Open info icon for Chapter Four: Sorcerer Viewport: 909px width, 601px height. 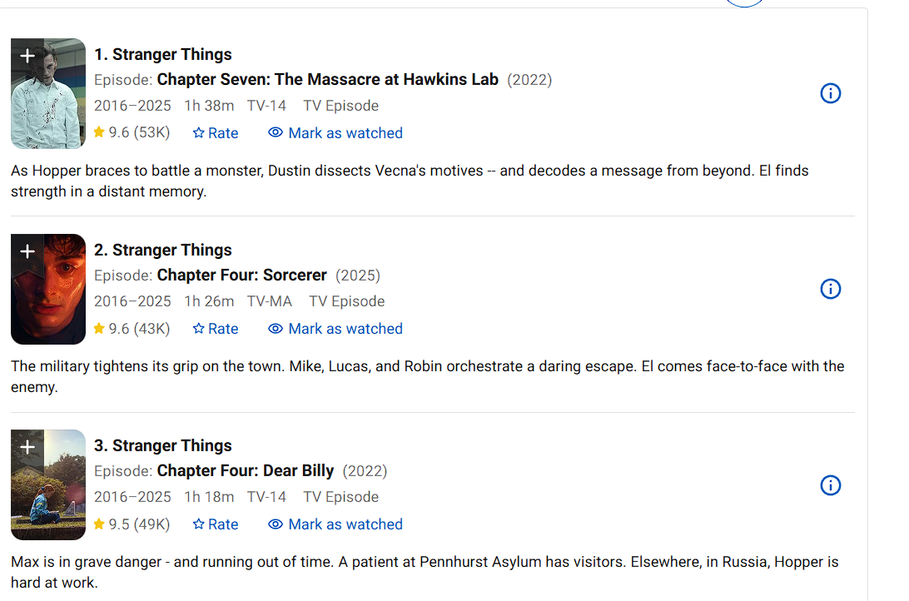(830, 289)
